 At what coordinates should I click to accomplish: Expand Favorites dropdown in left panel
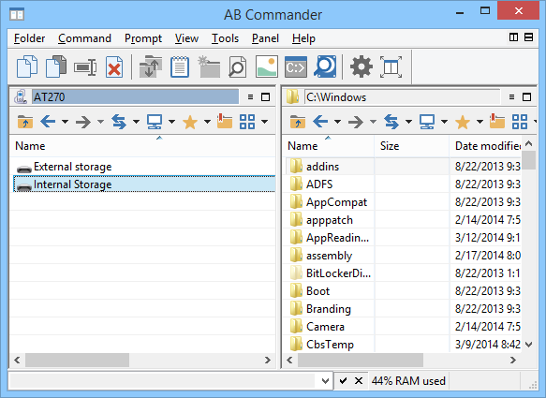tap(207, 122)
